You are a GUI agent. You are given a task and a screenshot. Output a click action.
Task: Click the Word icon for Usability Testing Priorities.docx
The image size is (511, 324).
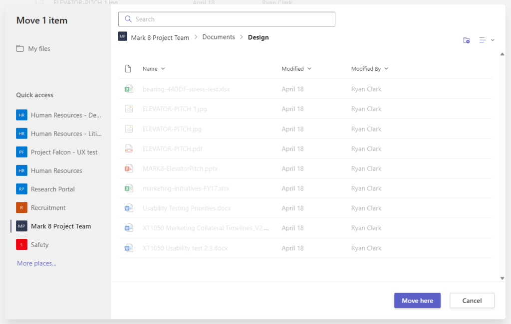tap(129, 208)
